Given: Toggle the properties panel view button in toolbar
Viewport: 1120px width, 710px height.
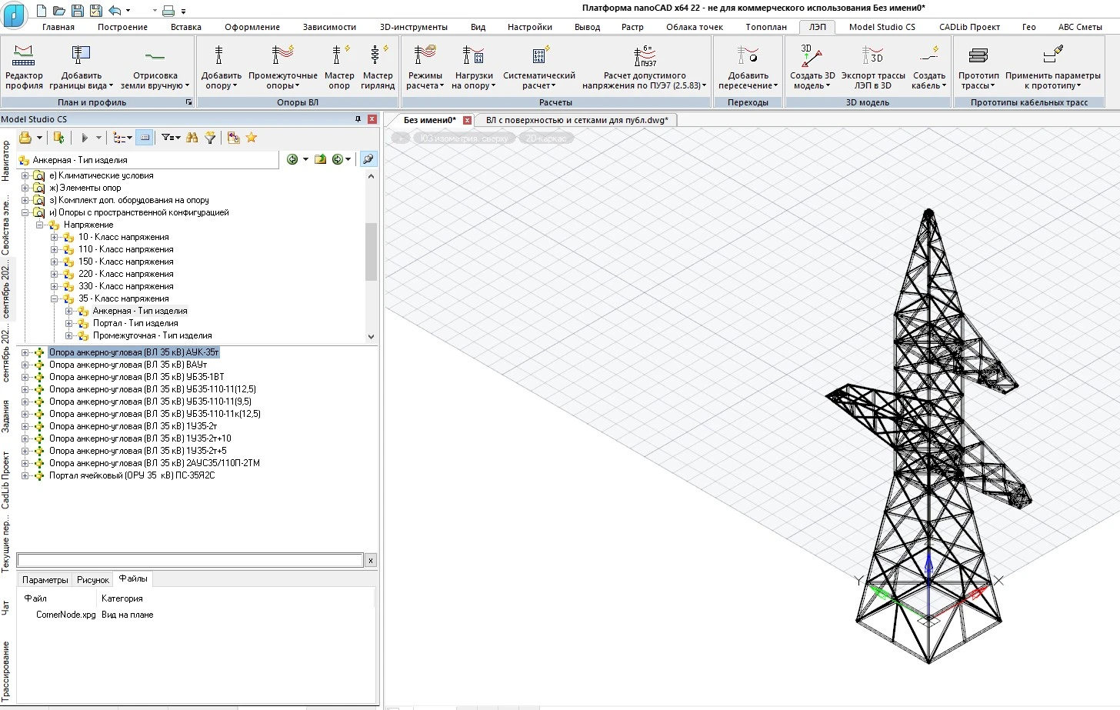Looking at the screenshot, I should pyautogui.click(x=144, y=138).
